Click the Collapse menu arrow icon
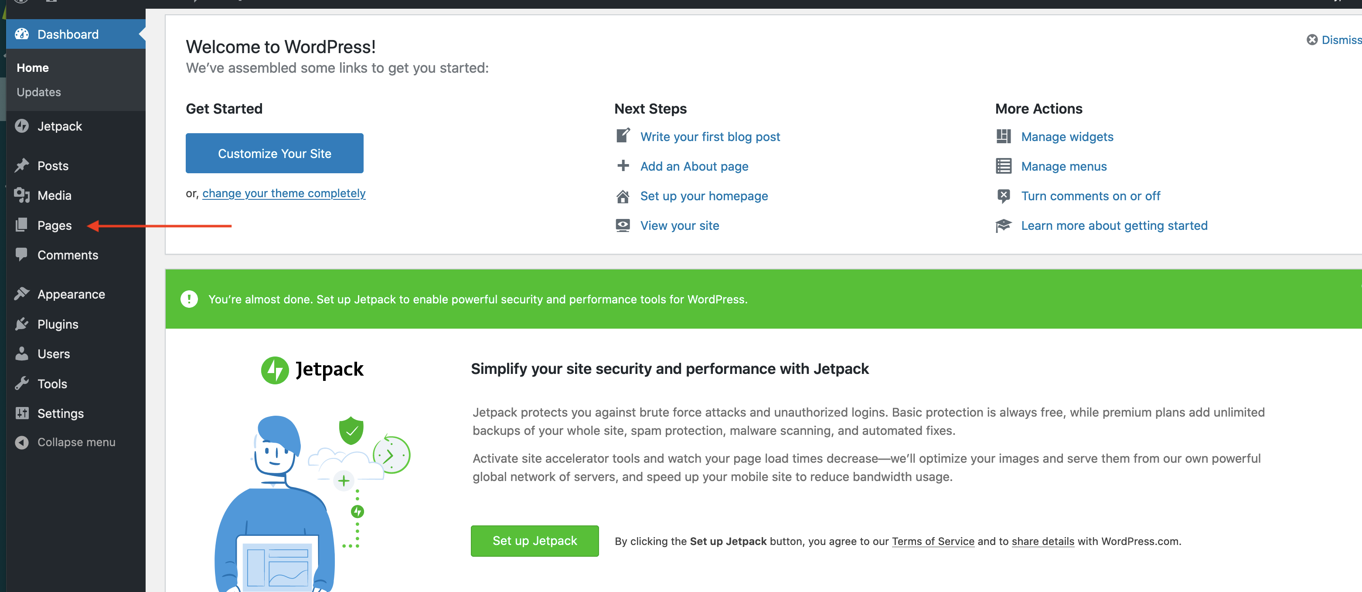The width and height of the screenshot is (1362, 592). click(22, 442)
